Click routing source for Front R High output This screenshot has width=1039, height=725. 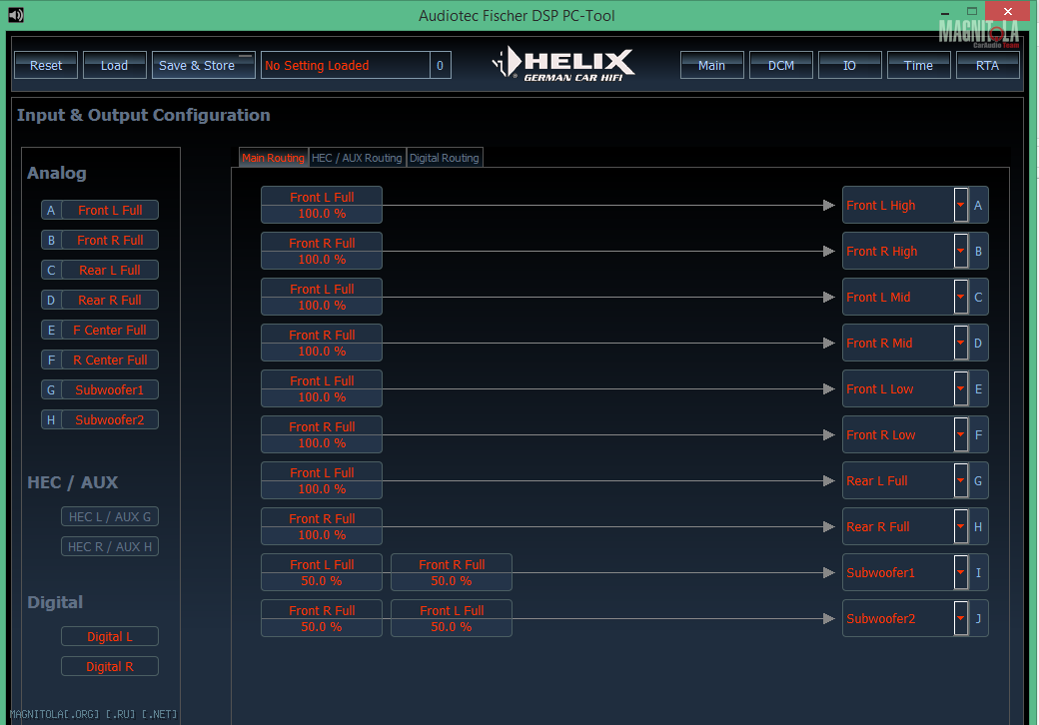[322, 251]
